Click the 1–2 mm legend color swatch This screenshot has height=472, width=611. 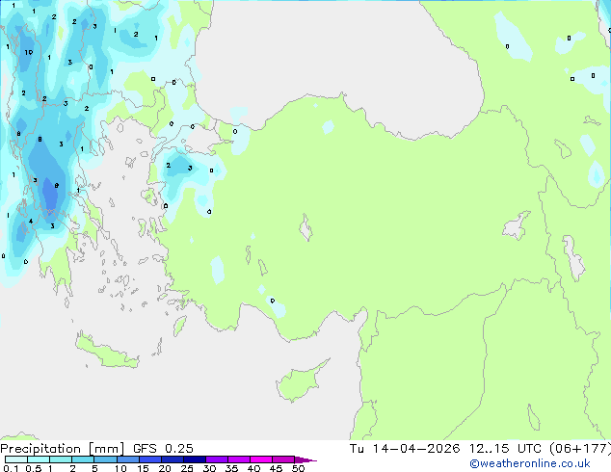point(61,459)
